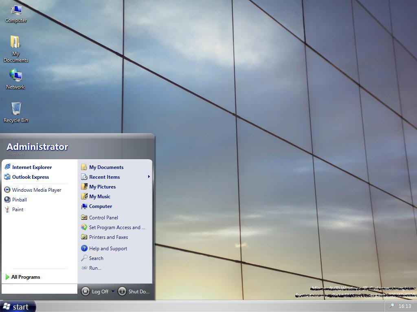Click the Internet Explorer icon in Start menu
Image resolution: width=417 pixels, height=312 pixels.
tap(8, 167)
